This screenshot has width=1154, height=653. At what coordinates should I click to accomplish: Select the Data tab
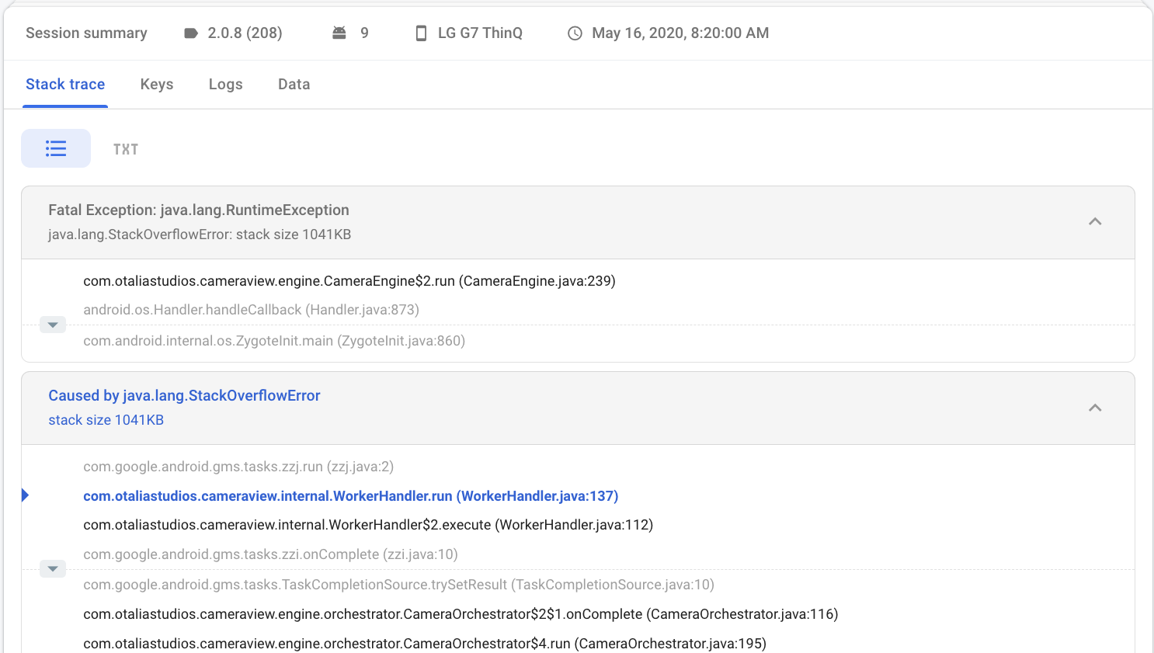pos(294,84)
